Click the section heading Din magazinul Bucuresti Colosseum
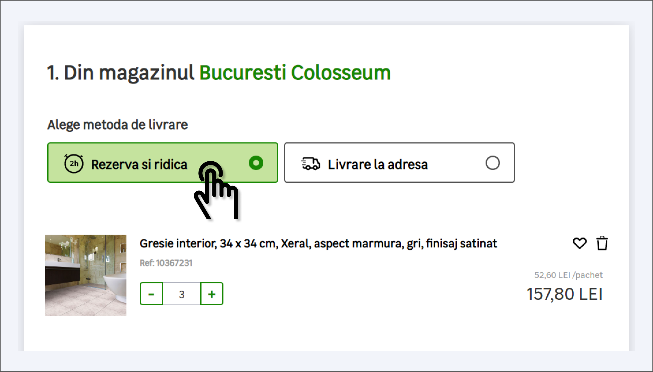This screenshot has width=653, height=372. (x=219, y=72)
